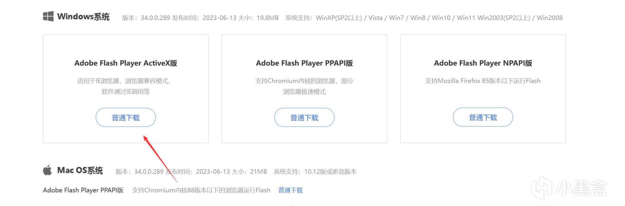The image size is (625, 206).
Task: Click the red arrow annotation head
Action: tap(146, 139)
